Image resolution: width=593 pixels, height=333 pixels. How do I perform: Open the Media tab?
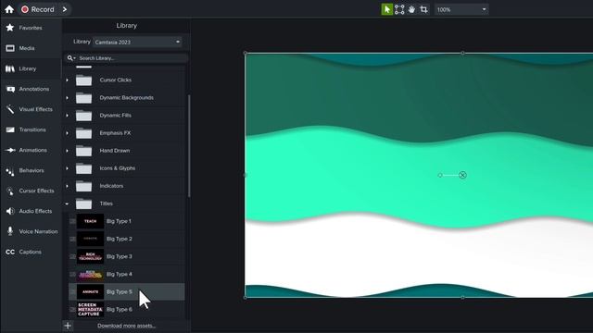(31, 48)
